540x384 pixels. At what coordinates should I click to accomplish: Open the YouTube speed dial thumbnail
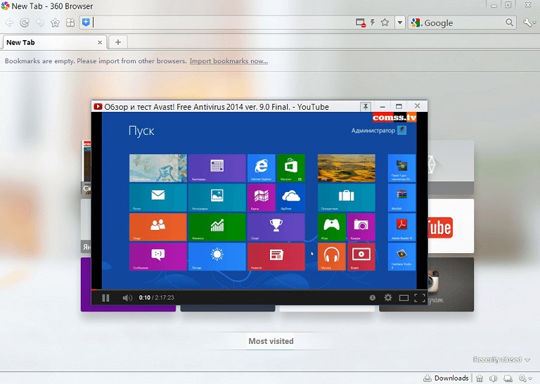pyautogui.click(x=451, y=226)
